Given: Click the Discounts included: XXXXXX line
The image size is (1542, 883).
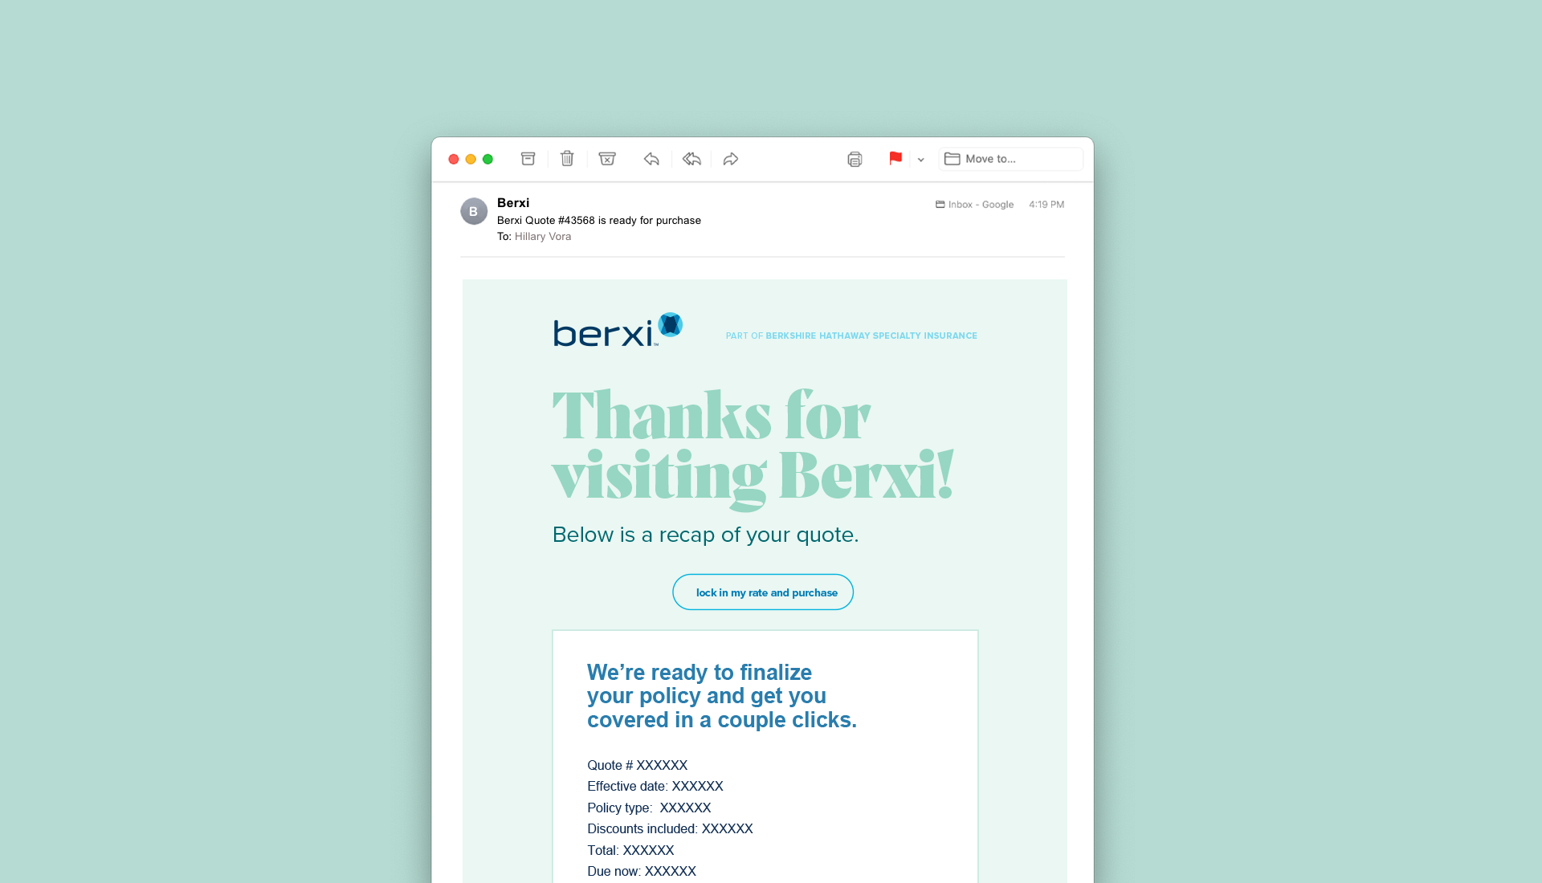Looking at the screenshot, I should pyautogui.click(x=670, y=828).
